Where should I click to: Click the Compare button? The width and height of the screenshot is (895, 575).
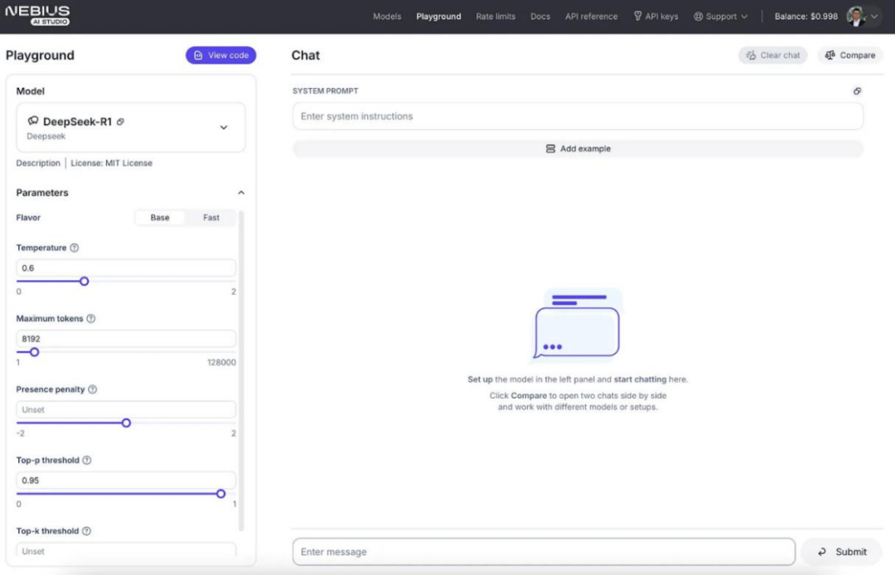pos(850,56)
